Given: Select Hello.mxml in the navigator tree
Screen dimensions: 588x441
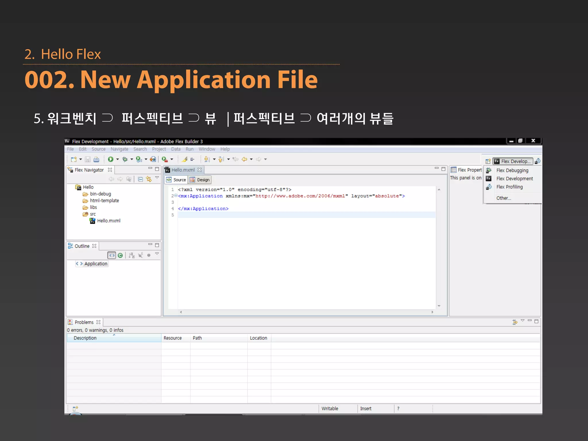Looking at the screenshot, I should click(x=105, y=221).
